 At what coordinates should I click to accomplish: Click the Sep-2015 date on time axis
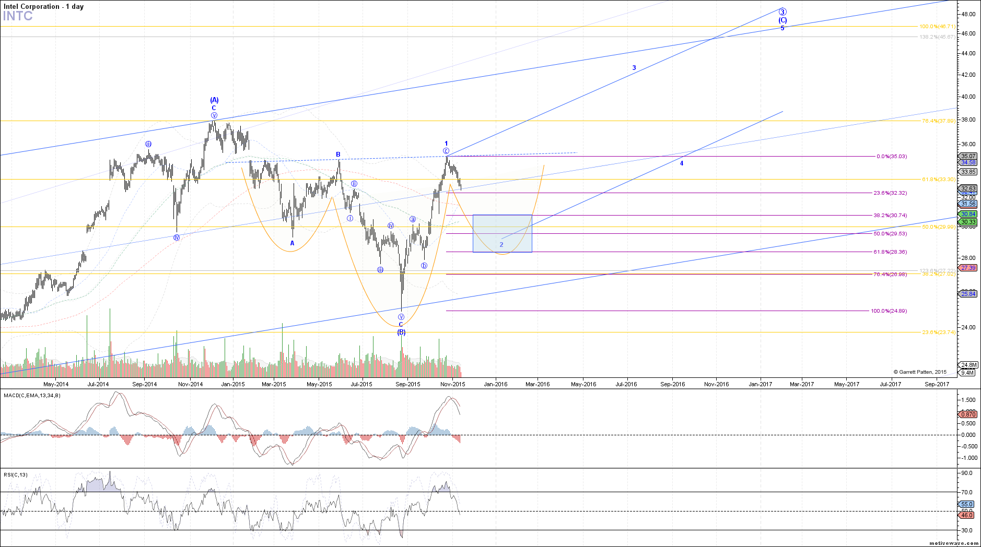[x=408, y=385]
